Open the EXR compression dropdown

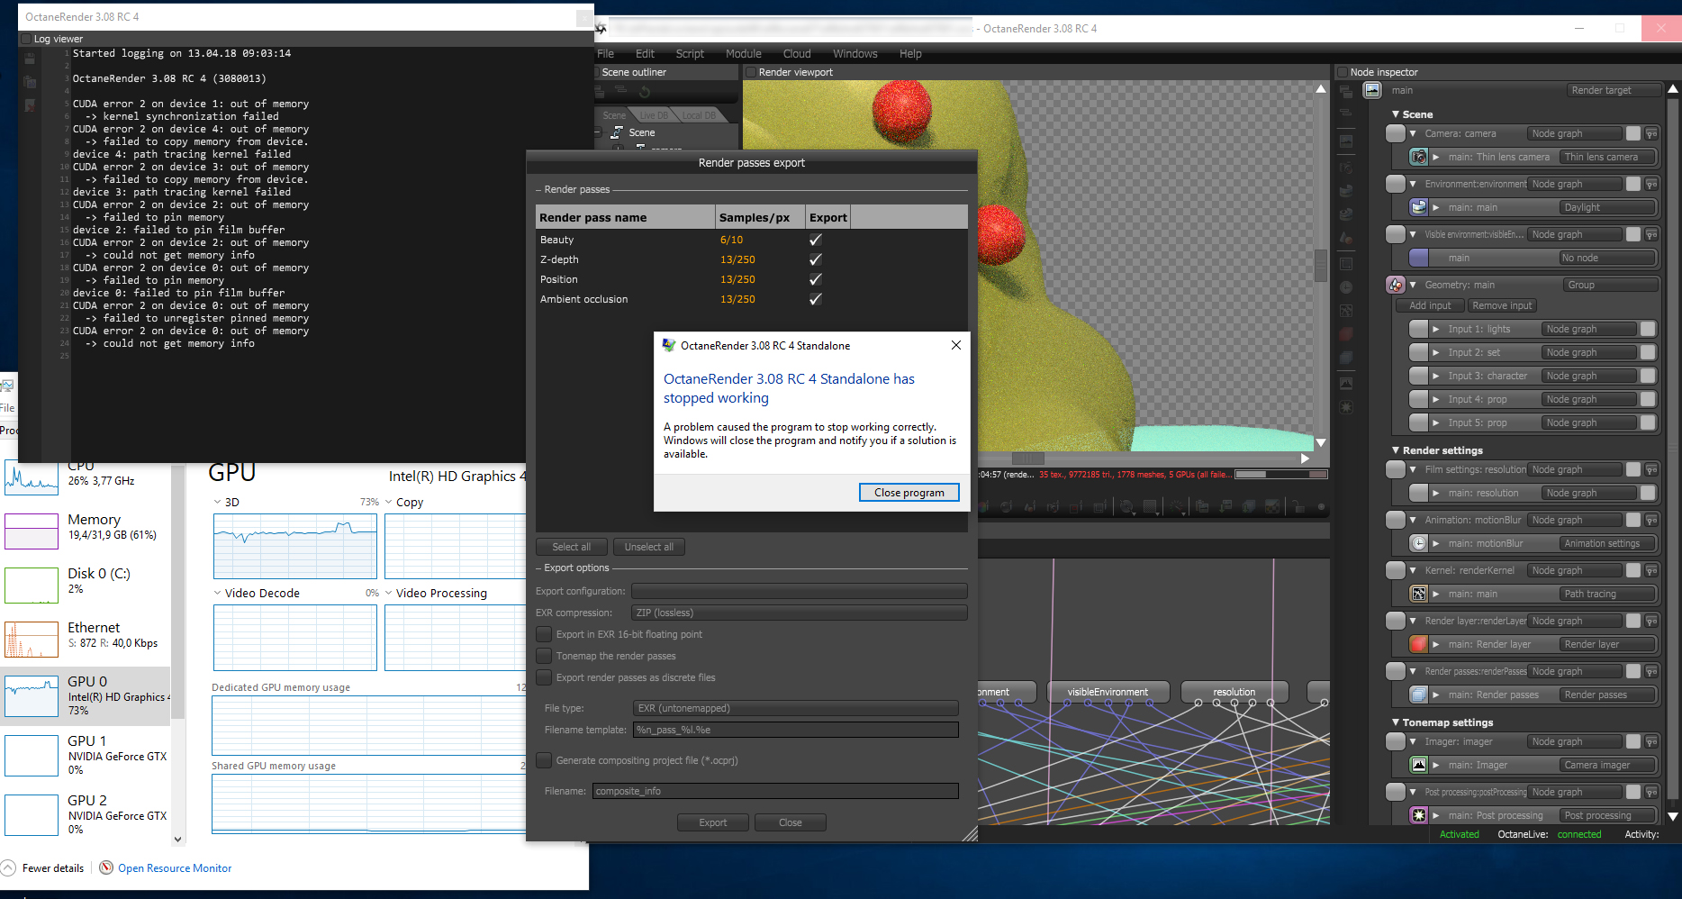[800, 613]
